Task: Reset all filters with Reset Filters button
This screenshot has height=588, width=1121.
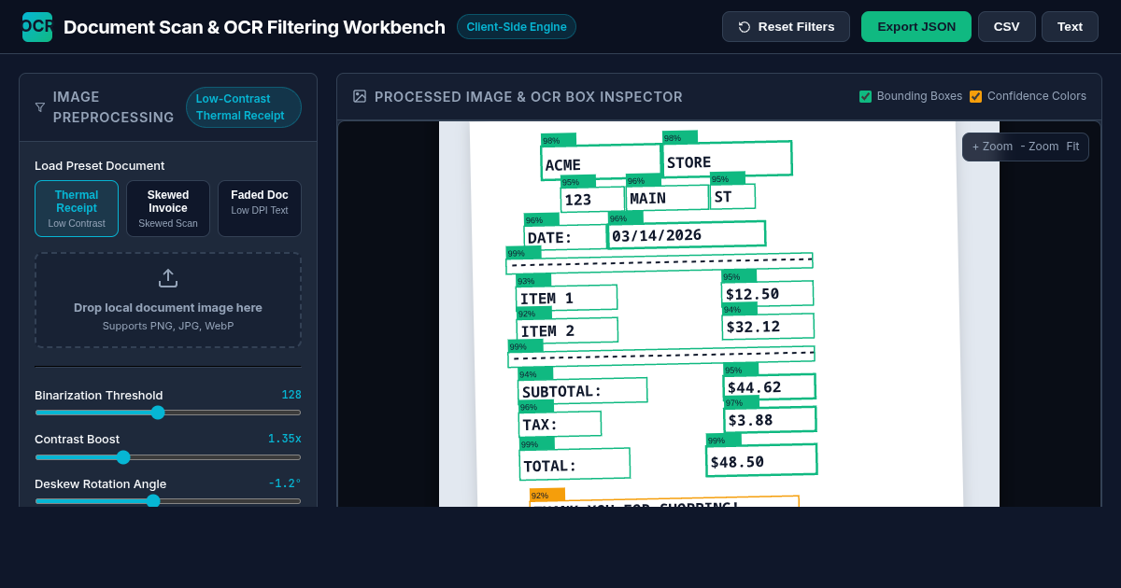Action: [x=786, y=27]
